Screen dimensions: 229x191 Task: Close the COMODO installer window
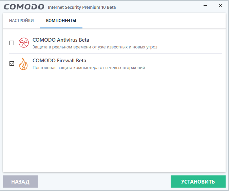click(221, 6)
